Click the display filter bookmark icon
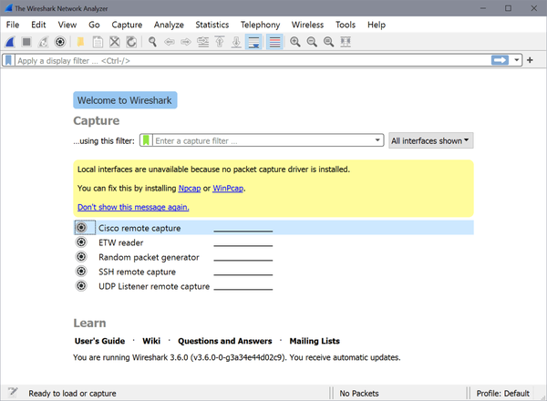The height and width of the screenshot is (401, 547). click(x=8, y=60)
